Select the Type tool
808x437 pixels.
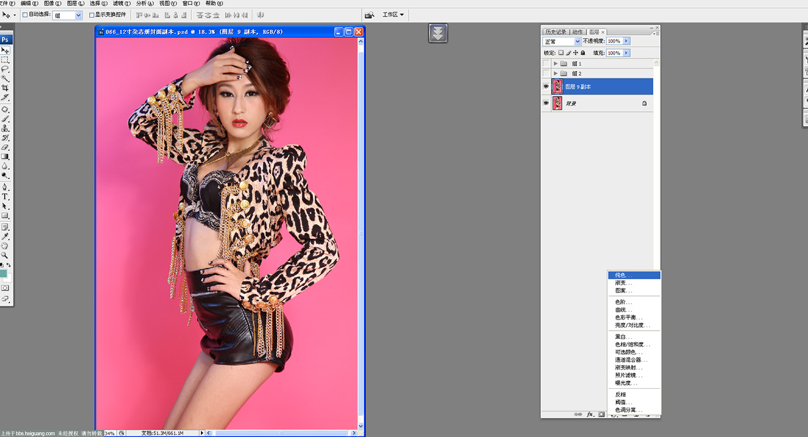coord(5,197)
